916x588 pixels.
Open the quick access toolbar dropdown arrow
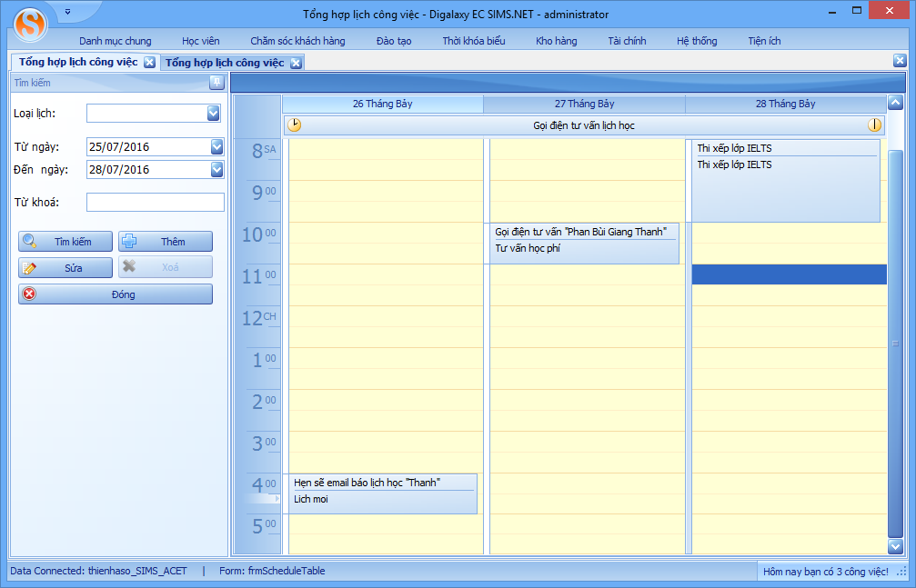pyautogui.click(x=67, y=12)
